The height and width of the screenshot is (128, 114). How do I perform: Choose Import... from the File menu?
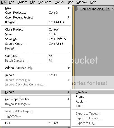[36, 75]
